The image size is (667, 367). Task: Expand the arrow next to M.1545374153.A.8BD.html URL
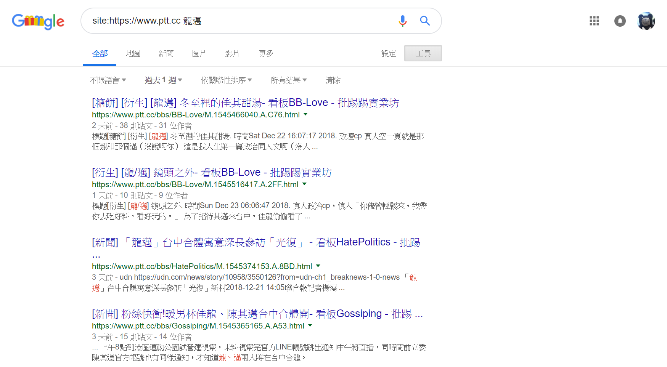pyautogui.click(x=318, y=266)
